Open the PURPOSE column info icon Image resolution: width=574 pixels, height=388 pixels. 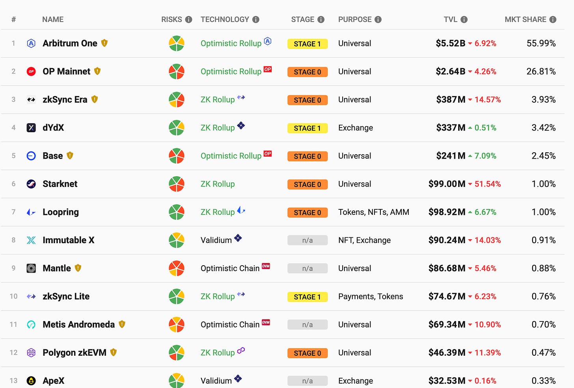[378, 19]
